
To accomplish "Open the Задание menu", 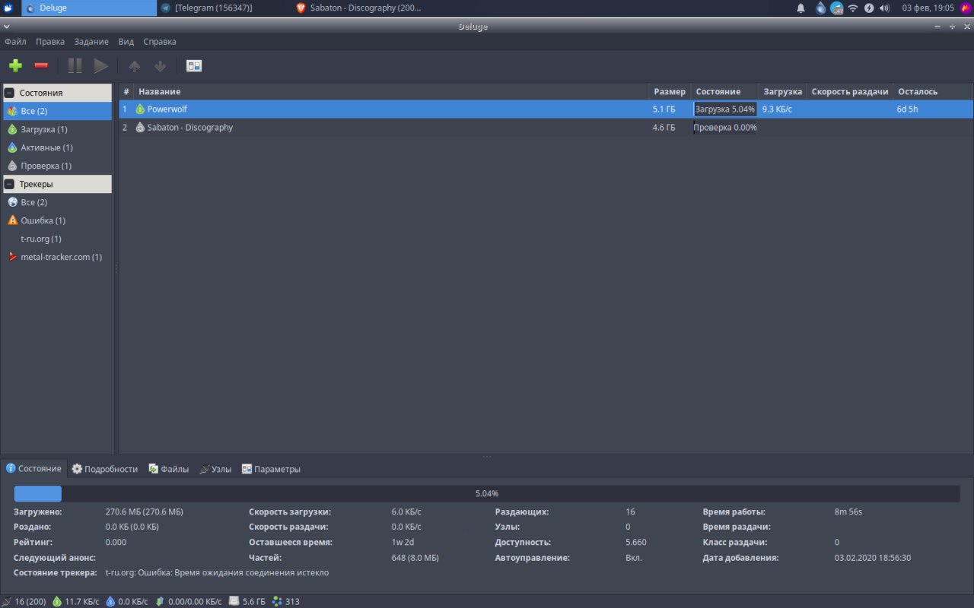I will [x=91, y=42].
